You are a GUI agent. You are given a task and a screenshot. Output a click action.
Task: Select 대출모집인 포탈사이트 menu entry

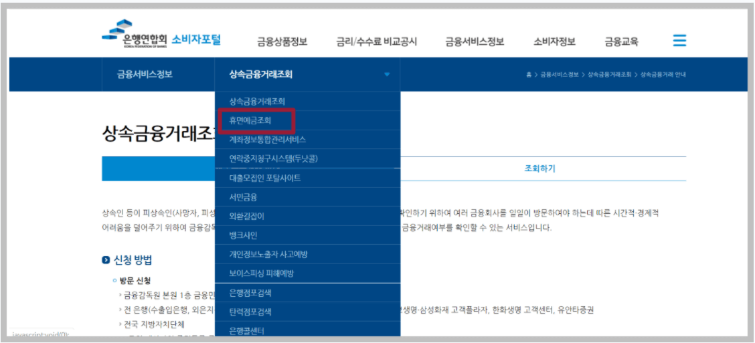[307, 177]
